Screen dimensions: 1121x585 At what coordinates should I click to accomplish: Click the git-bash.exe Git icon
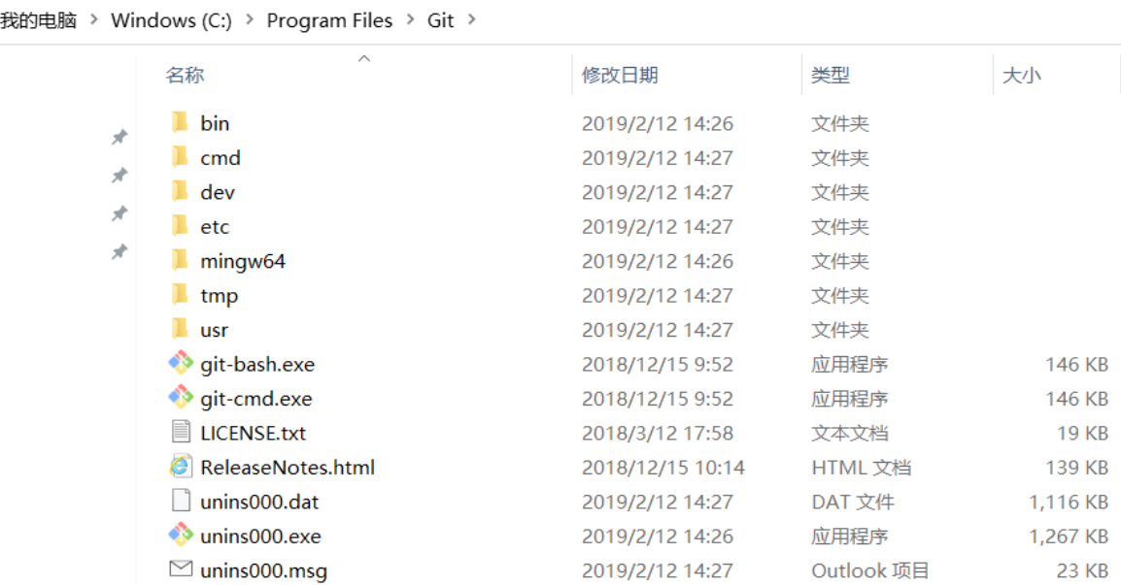pos(181,363)
